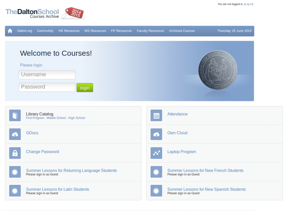
Task: Open the Laptop Program link
Action: pyautogui.click(x=182, y=152)
